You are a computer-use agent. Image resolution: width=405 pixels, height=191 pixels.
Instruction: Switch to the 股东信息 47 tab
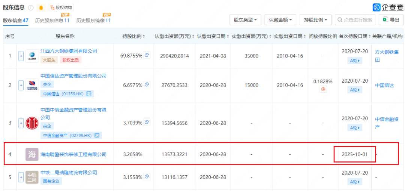pos(15,20)
